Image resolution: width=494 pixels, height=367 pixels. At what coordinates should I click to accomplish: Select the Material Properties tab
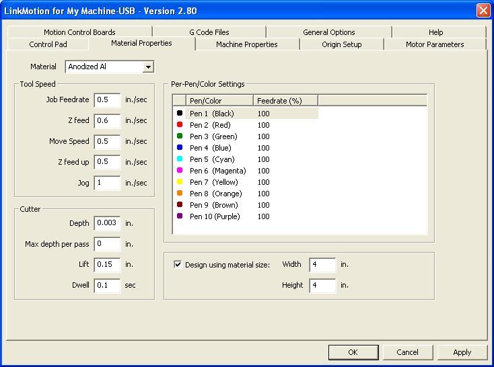tap(141, 44)
